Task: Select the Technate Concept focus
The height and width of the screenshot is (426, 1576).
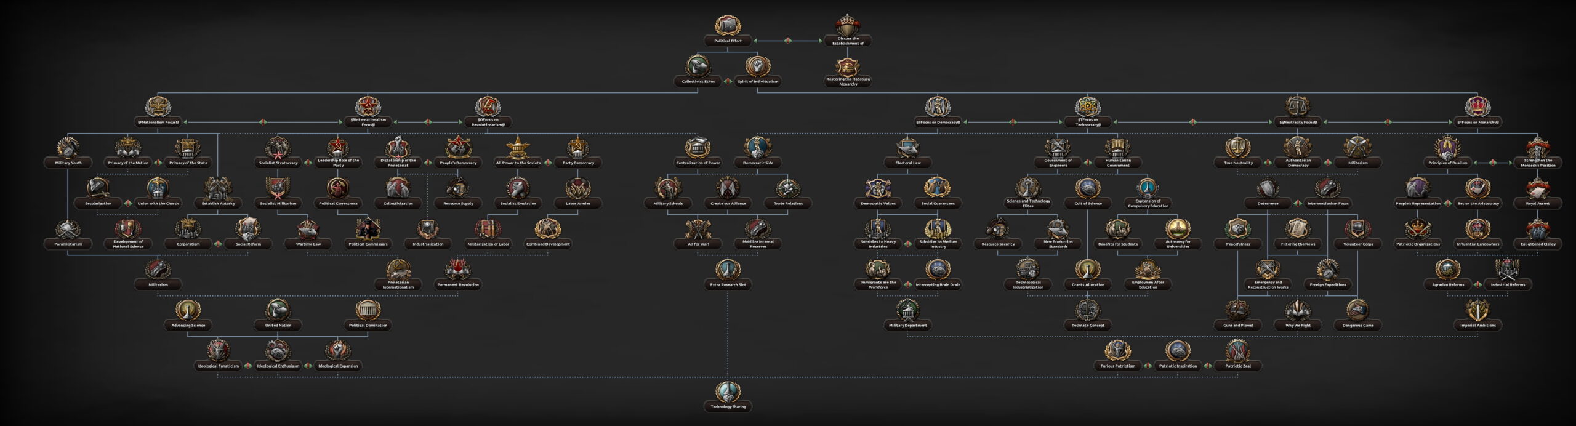Action: (x=1088, y=315)
